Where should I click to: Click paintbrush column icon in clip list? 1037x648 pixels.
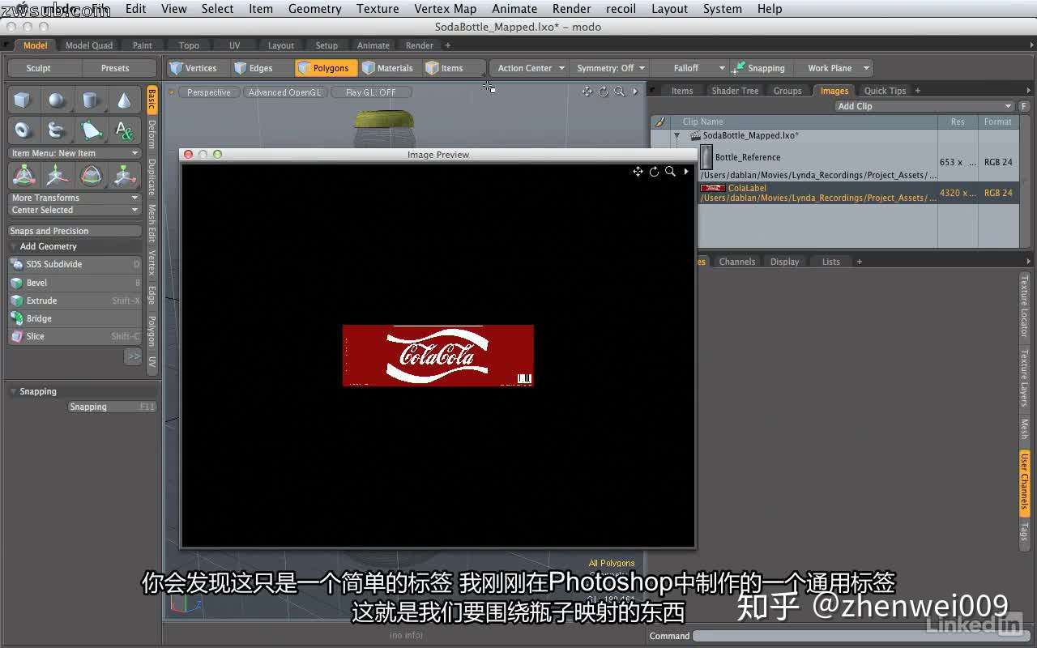coord(659,122)
